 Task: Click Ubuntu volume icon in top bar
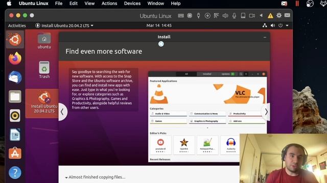272,25
